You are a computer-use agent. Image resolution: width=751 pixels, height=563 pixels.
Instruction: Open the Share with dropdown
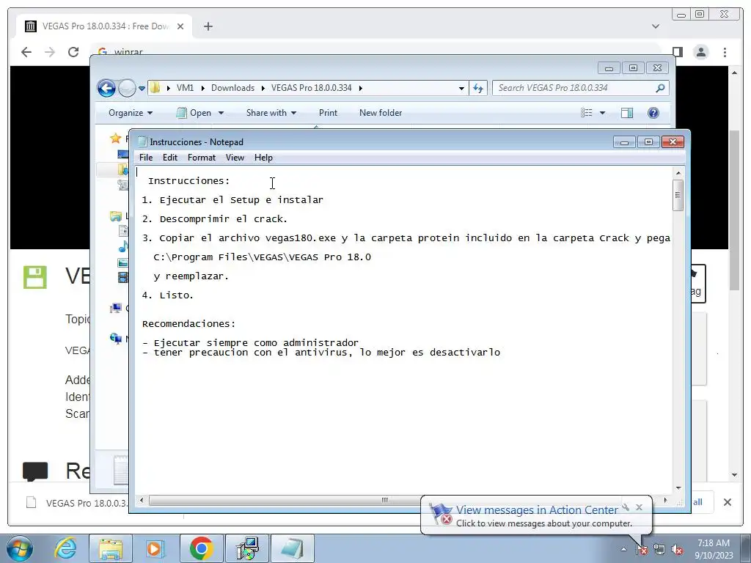tap(271, 113)
